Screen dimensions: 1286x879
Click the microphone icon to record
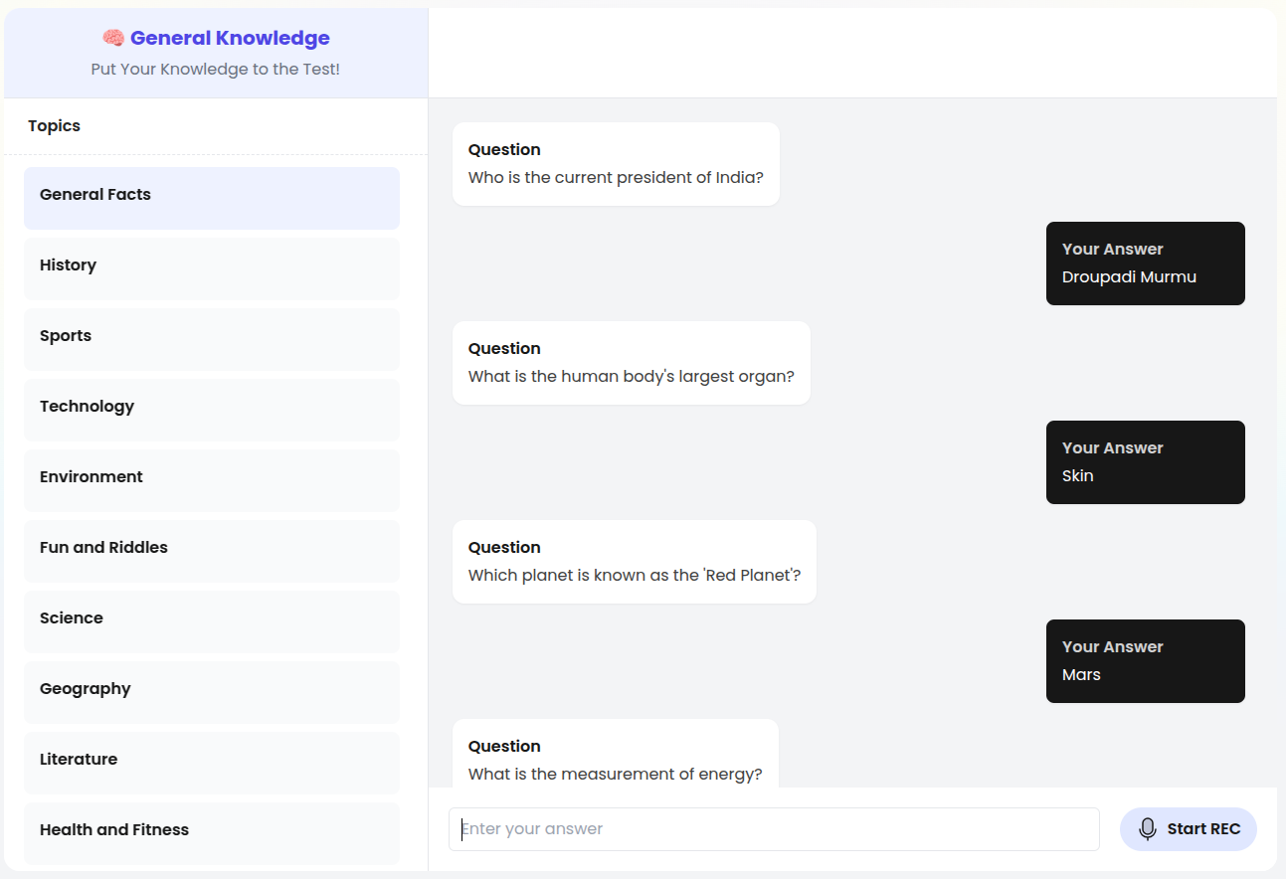pyautogui.click(x=1148, y=829)
